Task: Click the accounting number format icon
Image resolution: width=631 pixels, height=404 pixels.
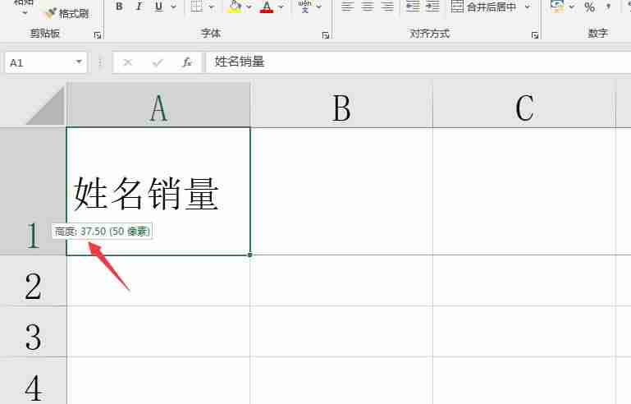Action: (x=557, y=7)
